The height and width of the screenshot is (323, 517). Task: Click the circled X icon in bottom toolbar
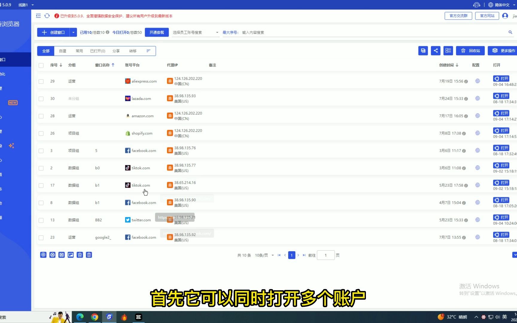[x=52, y=255]
